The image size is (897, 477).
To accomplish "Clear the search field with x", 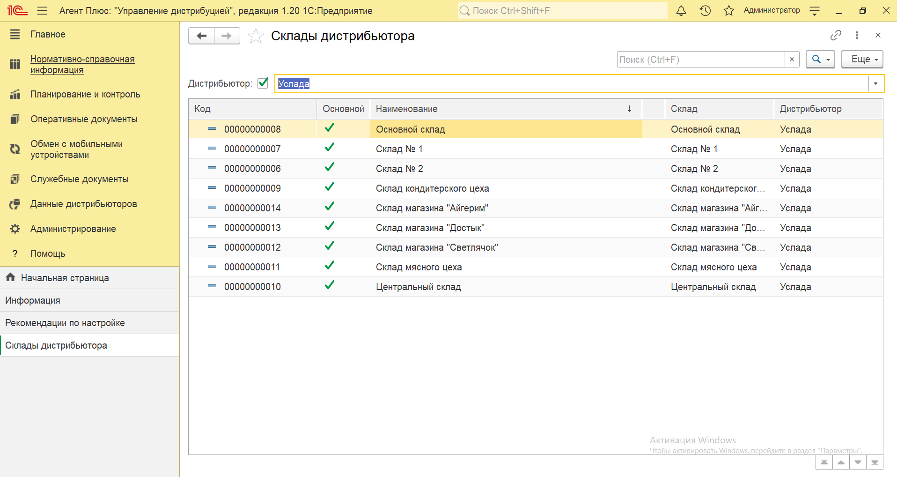I will [x=792, y=59].
